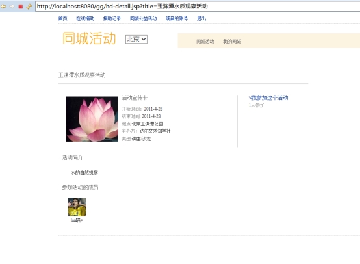Refresh the page with the yellow refresh icon

(29, 7)
